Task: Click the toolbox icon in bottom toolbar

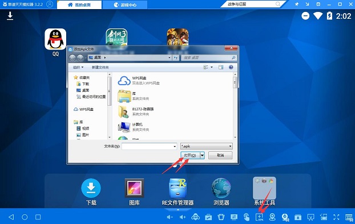Action: [208, 217]
